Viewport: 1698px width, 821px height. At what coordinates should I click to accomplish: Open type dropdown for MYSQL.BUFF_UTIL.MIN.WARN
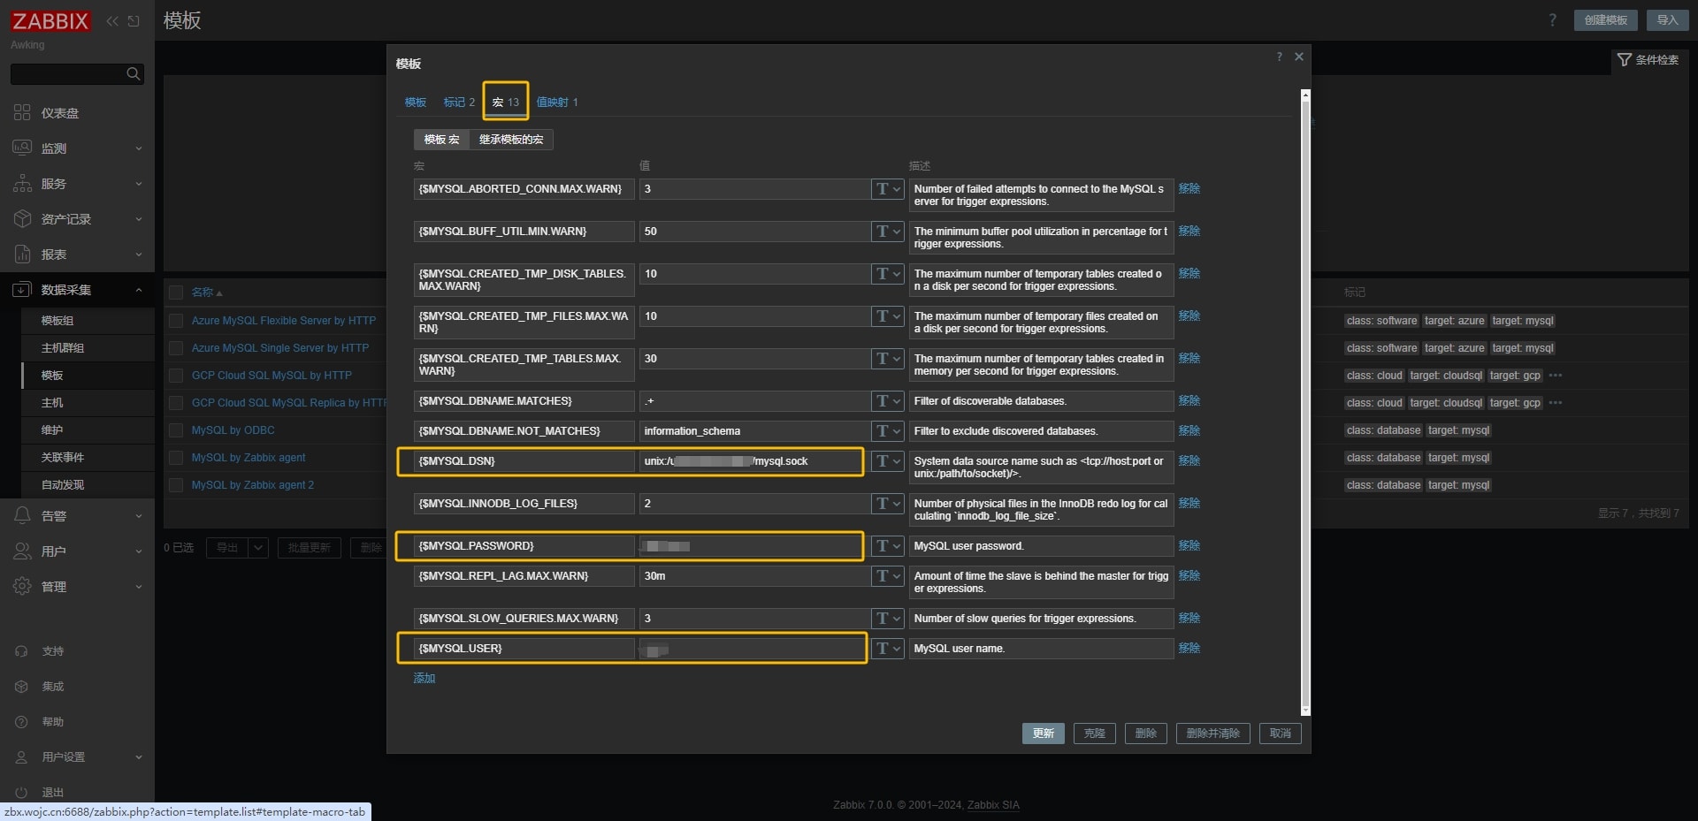coord(887,232)
